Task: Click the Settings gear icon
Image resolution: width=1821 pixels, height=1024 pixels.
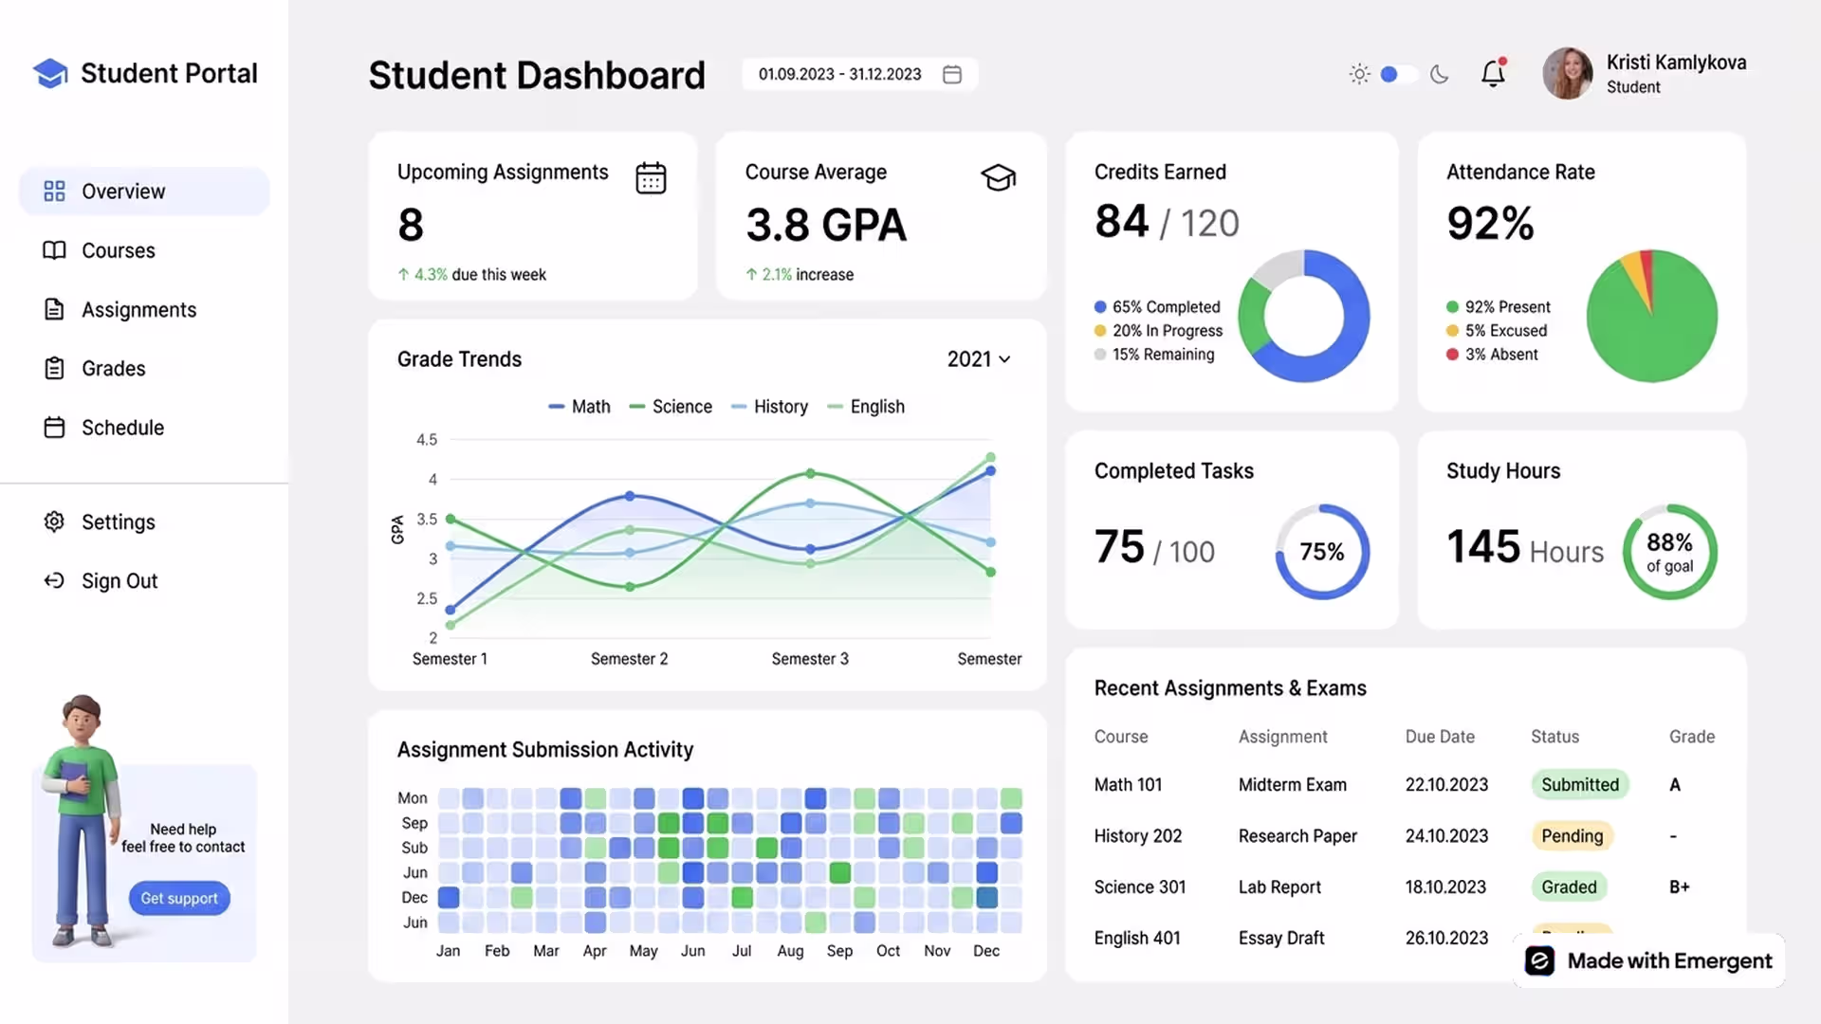Action: [54, 521]
